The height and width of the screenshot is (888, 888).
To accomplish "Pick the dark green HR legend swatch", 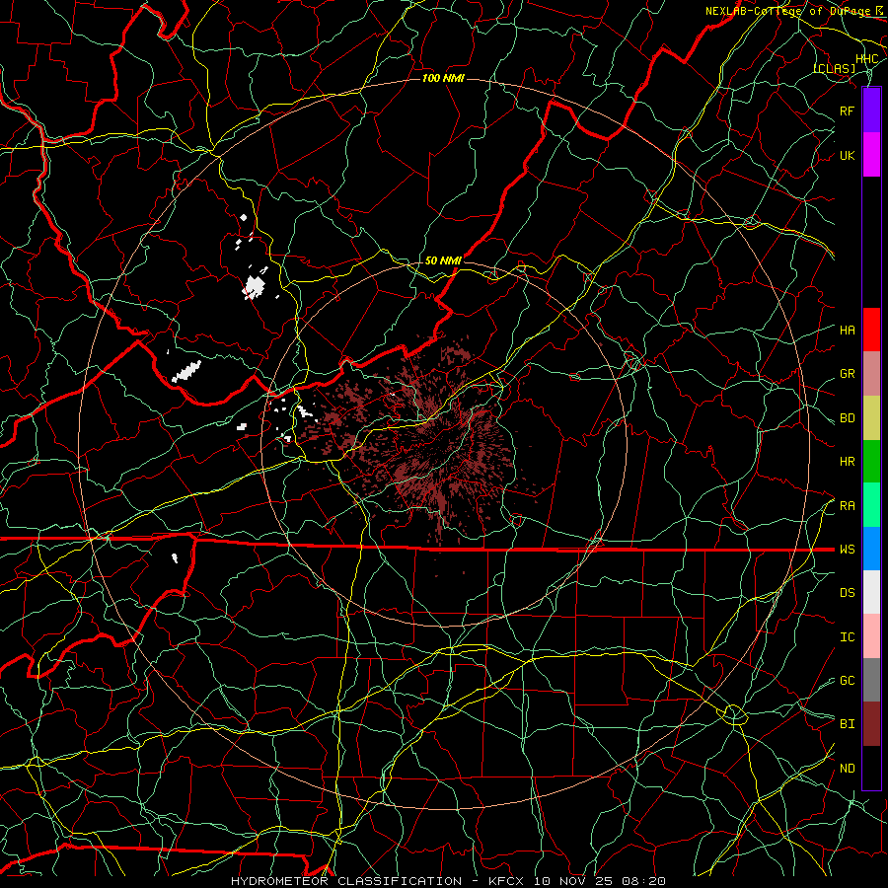I will click(x=871, y=462).
